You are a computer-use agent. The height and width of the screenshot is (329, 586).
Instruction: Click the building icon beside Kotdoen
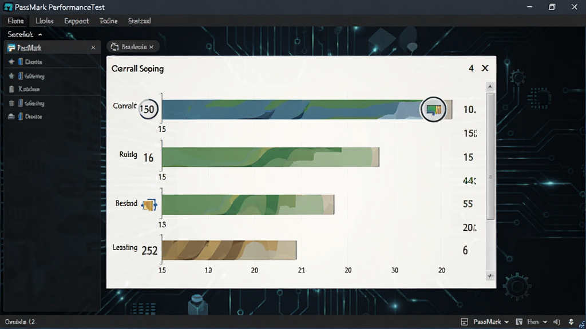tap(11, 89)
